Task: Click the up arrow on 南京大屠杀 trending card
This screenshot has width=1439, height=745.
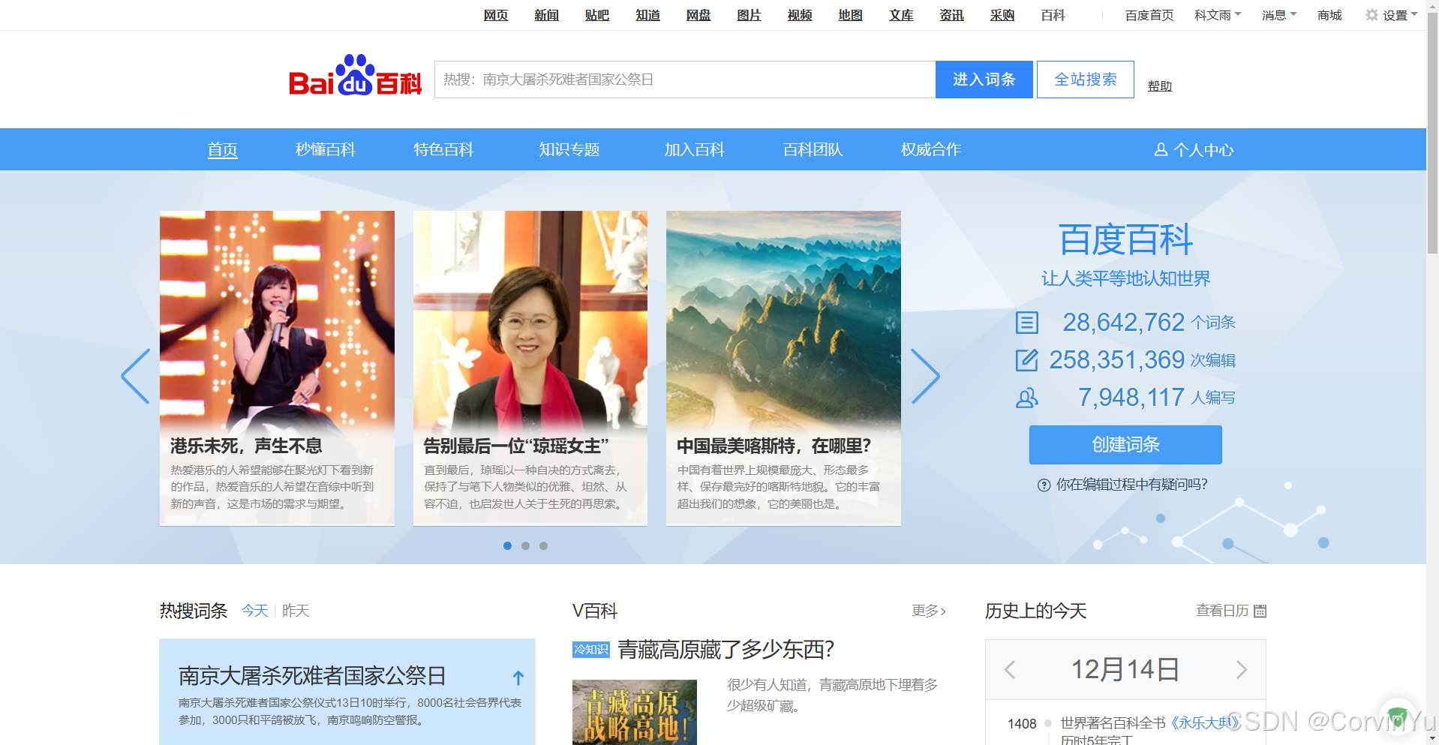Action: (x=518, y=678)
